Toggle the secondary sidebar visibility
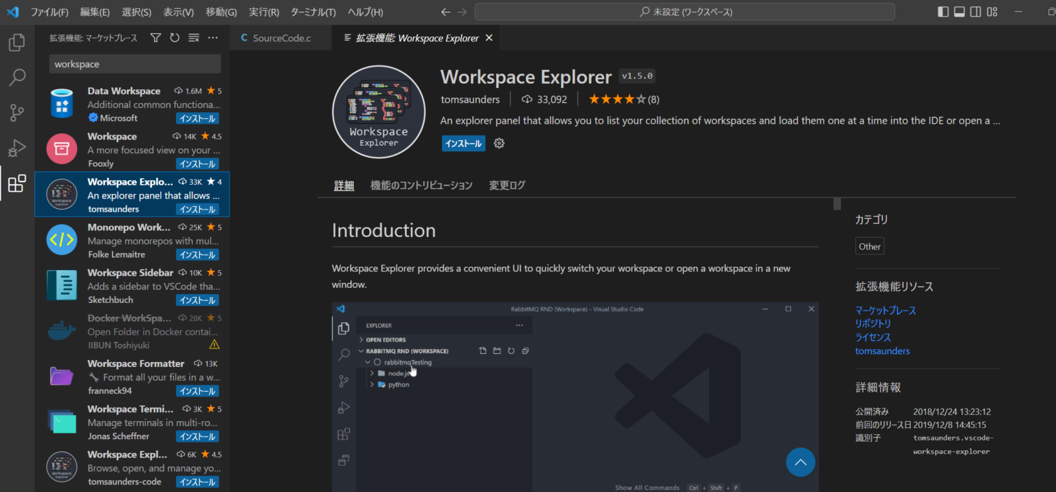The width and height of the screenshot is (1056, 492). tap(975, 12)
